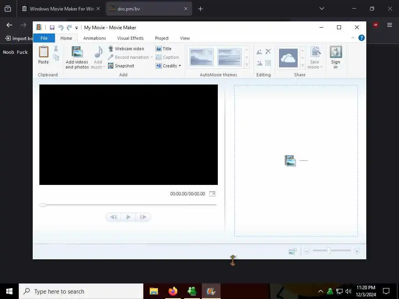Viewport: 399px width, 299px height.
Task: Click the Remove X editing icon
Action: coord(268,52)
